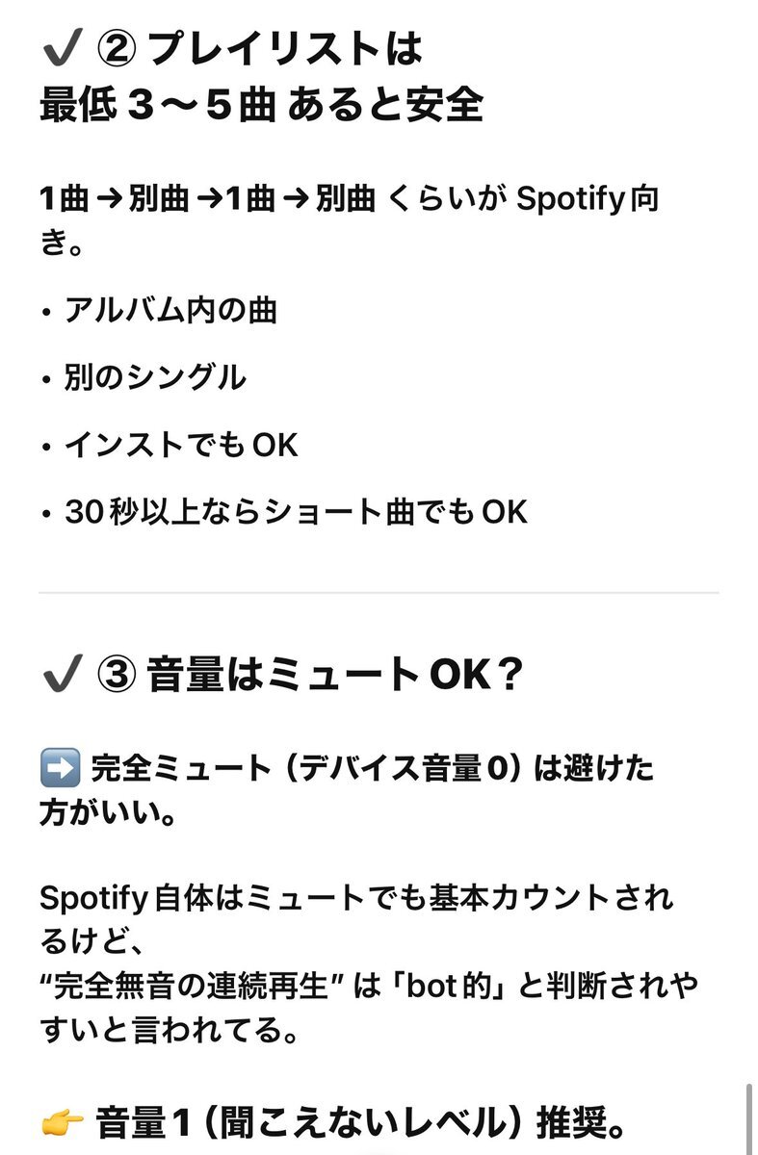
Task: Click the bullet dot before アルバム内の曲
Action: [x=46, y=312]
